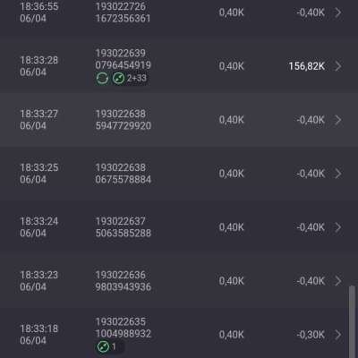The image size is (358, 358).
Task: Expand the 18:33:27 row arrow
Action: 337,120
